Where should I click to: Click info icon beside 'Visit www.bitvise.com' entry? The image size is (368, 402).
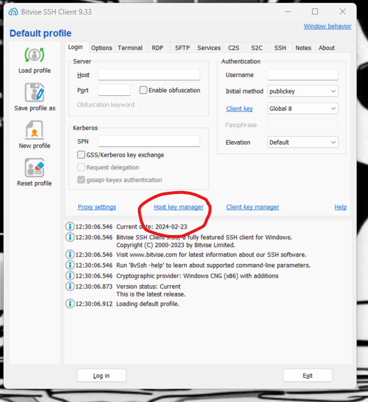(x=70, y=254)
